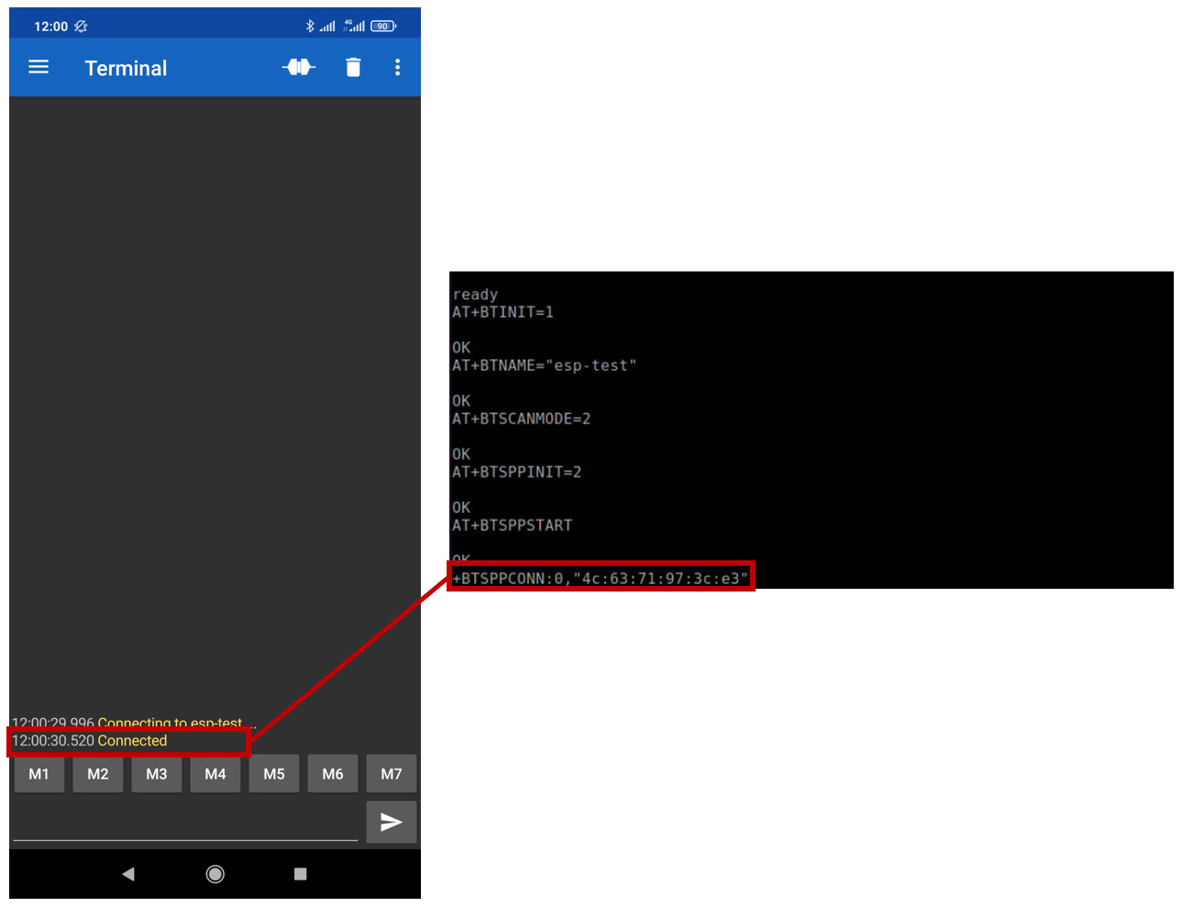Activate the M6 macro button

pos(333,774)
